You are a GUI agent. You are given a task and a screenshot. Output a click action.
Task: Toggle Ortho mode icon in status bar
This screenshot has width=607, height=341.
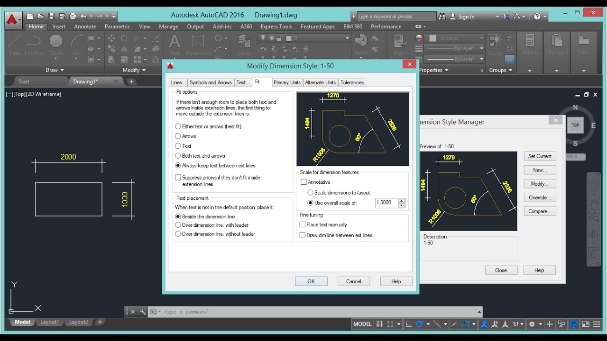coord(409,324)
